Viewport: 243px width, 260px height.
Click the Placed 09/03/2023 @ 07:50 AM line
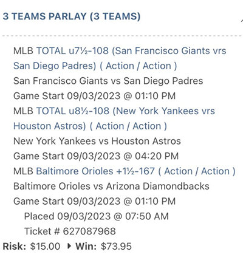point(97,216)
